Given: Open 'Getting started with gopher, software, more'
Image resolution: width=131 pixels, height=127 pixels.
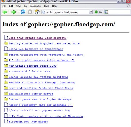Looking at the screenshot, I should (44, 44).
